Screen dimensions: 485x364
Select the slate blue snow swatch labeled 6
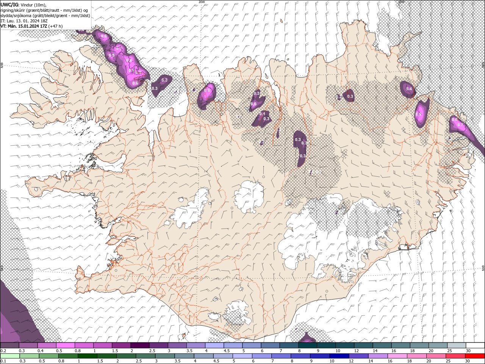[x=271, y=345]
